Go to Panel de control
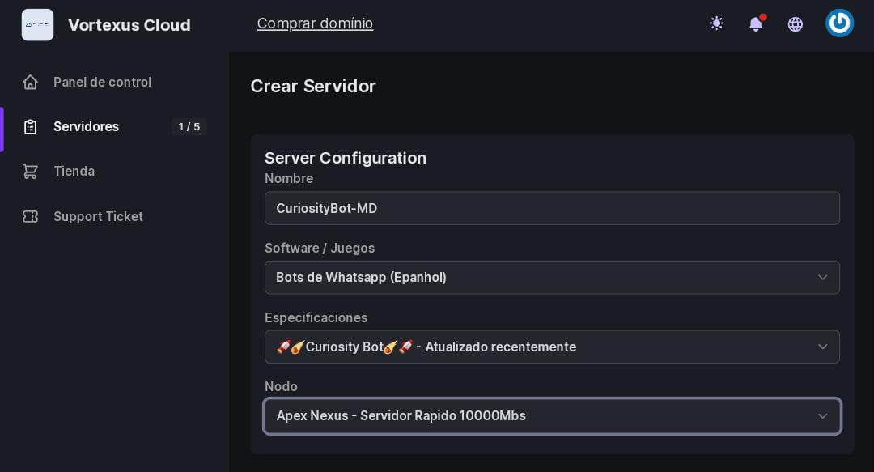This screenshot has height=472, width=874. pyautogui.click(x=102, y=82)
